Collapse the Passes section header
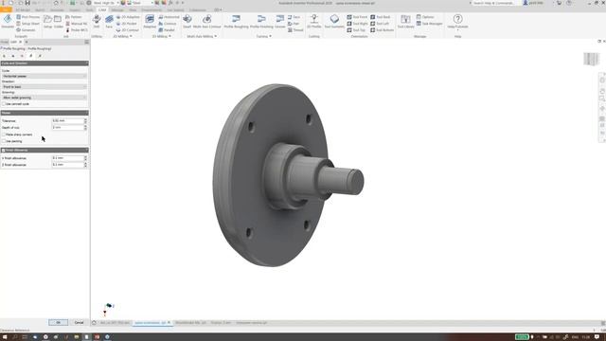 [45, 113]
